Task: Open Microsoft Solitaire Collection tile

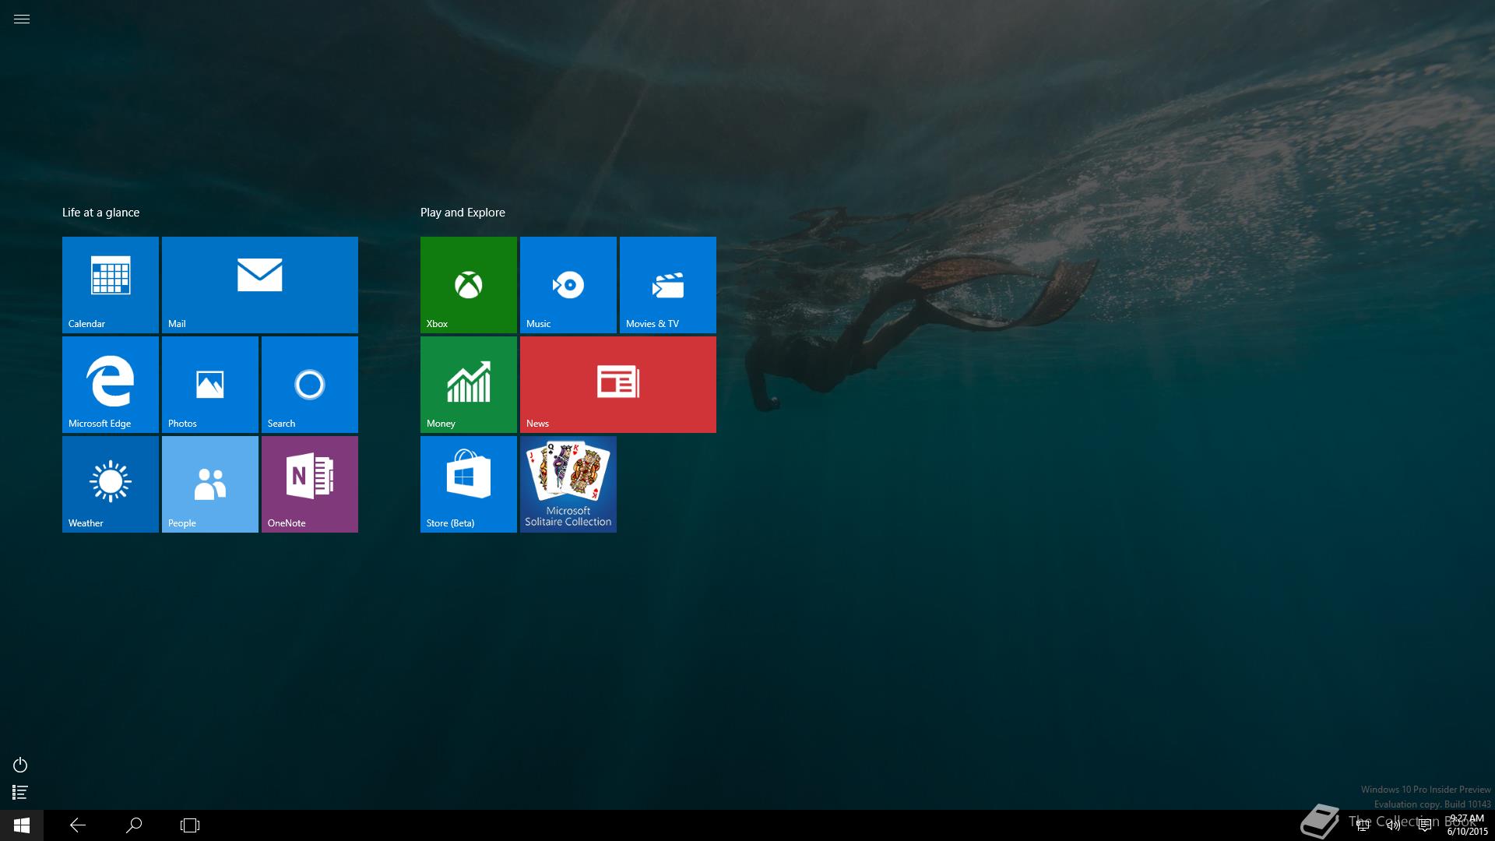Action: click(x=568, y=484)
